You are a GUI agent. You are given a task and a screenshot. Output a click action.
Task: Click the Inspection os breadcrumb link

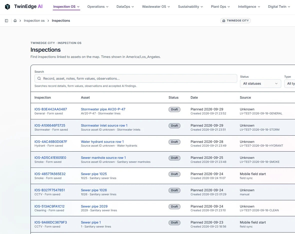[x=34, y=21]
